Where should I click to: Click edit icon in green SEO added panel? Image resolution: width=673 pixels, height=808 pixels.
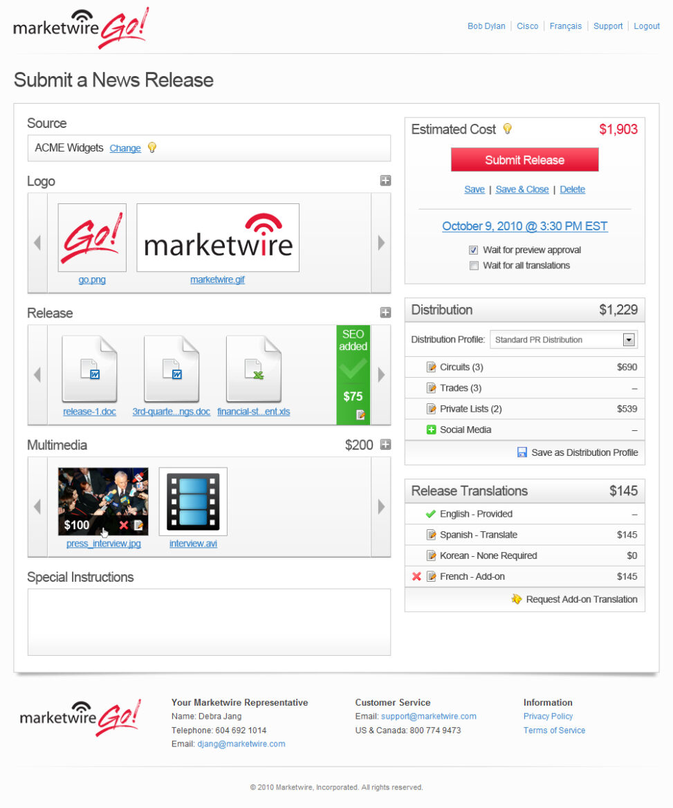click(360, 415)
